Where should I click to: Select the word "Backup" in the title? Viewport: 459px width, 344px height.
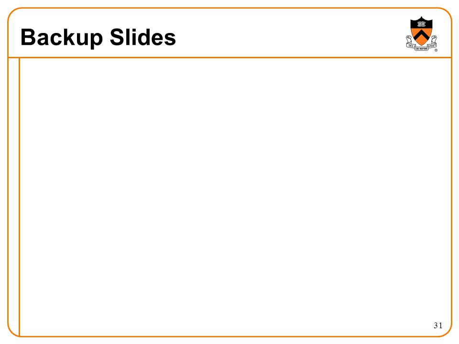tap(62, 37)
